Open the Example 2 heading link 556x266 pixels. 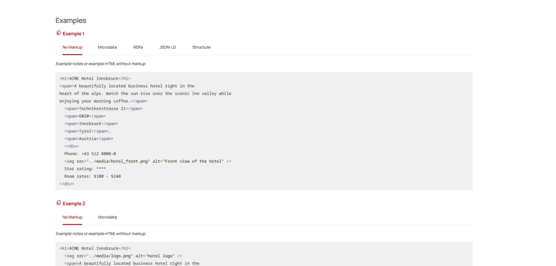tap(74, 204)
